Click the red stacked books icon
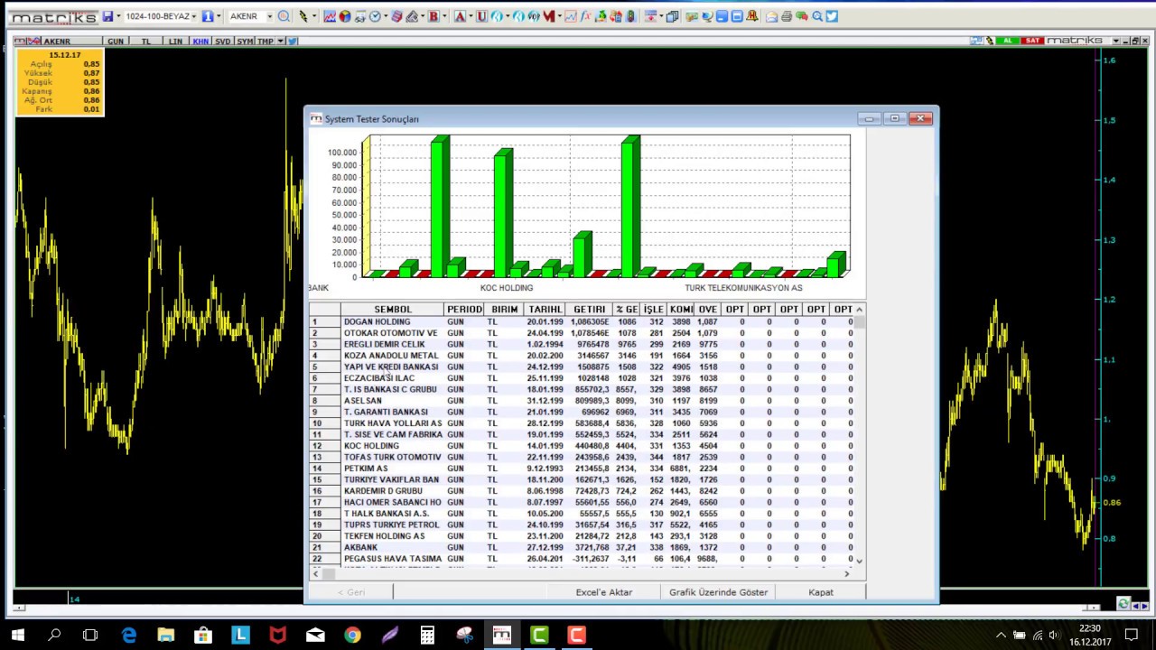Screen dimensions: 1156x650 (x=396, y=16)
